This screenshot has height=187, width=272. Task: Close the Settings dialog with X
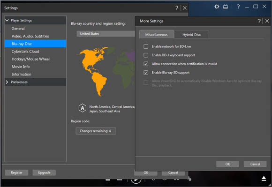pos(185,8)
